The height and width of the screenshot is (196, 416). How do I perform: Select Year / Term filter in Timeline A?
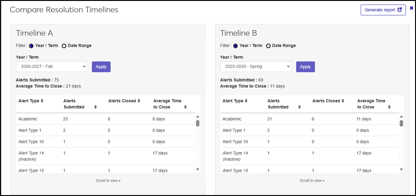coord(31,46)
